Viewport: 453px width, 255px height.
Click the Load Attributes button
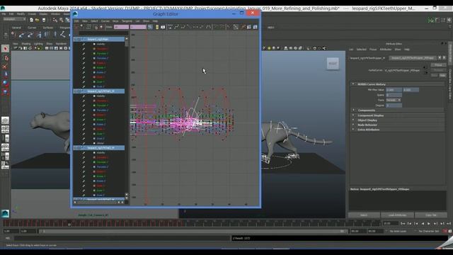point(397,215)
